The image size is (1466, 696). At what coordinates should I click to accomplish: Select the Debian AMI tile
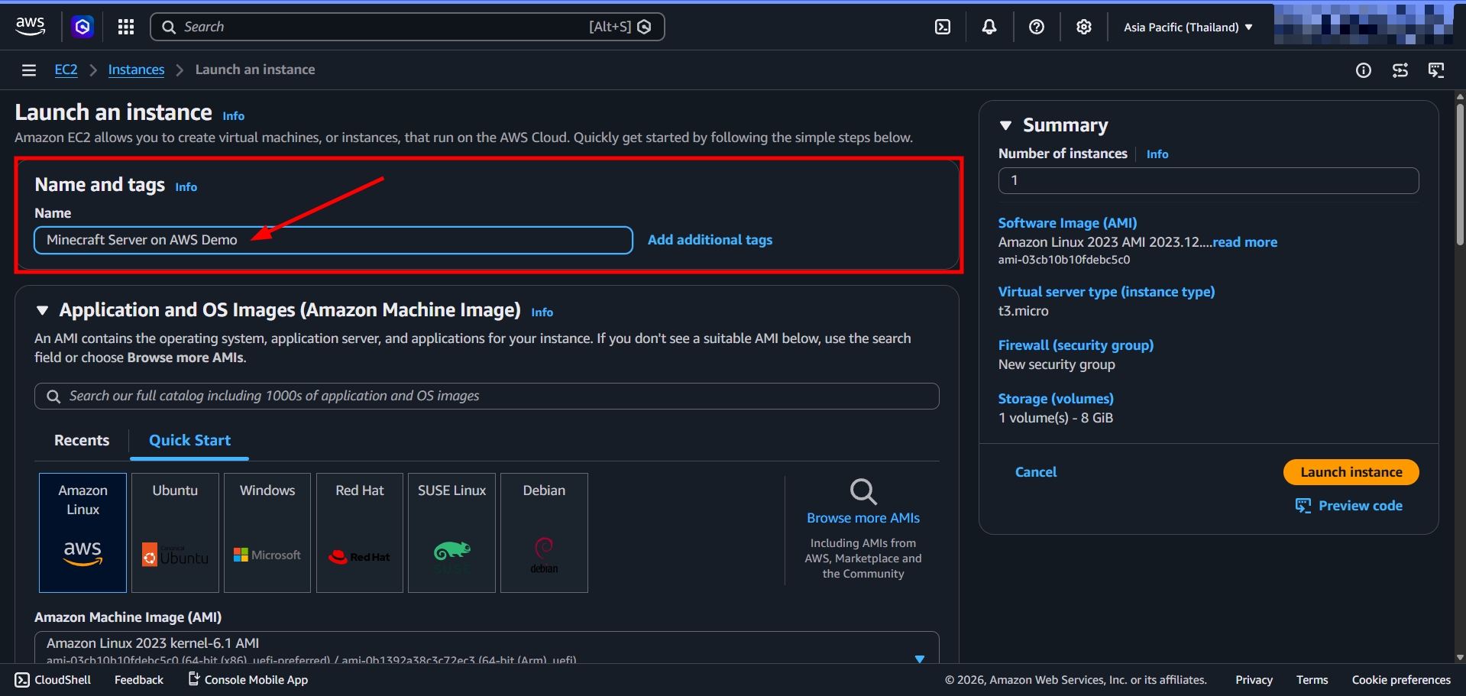[x=544, y=533]
